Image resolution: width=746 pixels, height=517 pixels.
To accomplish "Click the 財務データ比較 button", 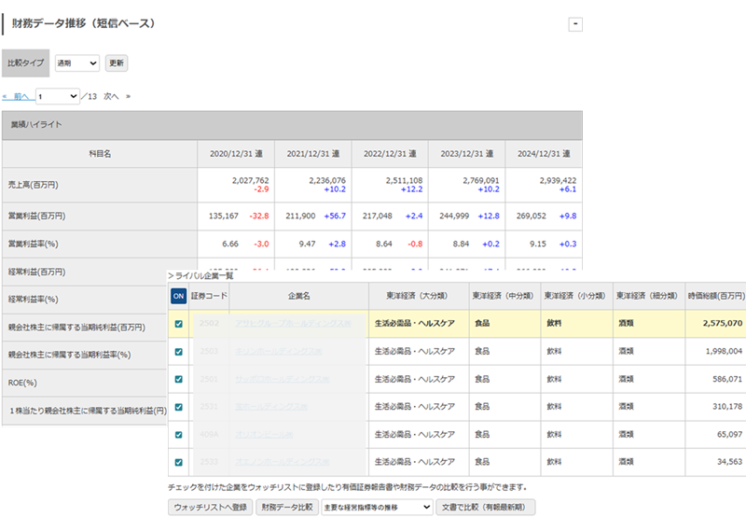I will click(x=286, y=507).
